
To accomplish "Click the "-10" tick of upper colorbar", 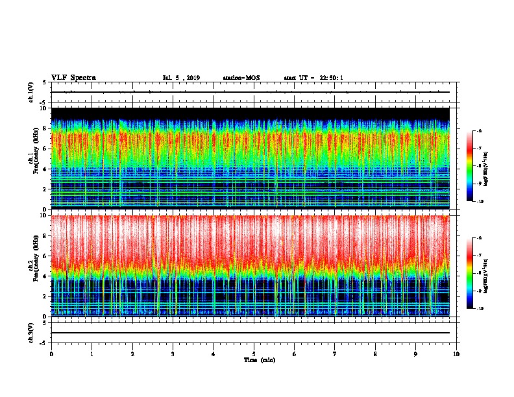I will 480,202.
